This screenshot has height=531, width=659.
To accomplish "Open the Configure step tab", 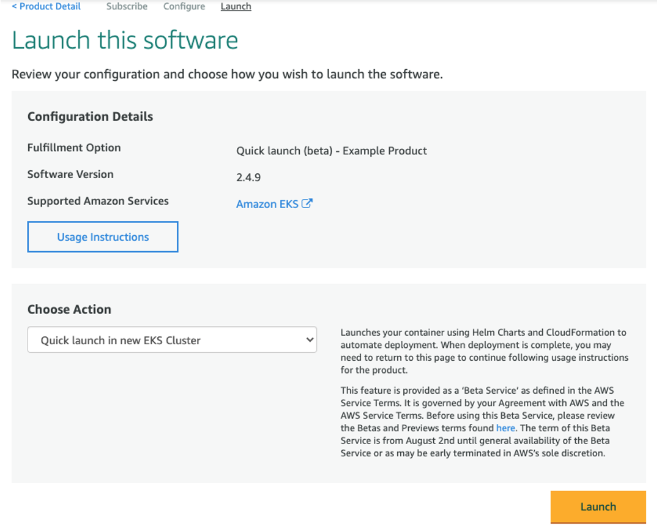I will [184, 6].
